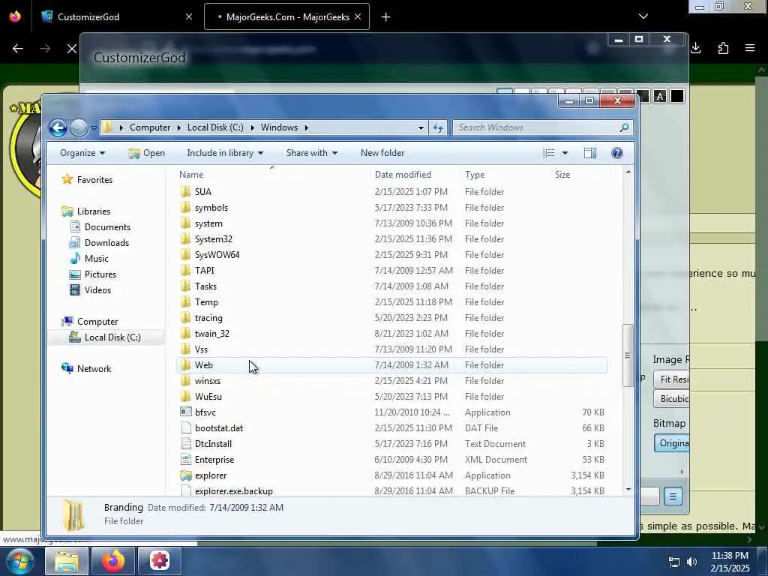768x576 pixels.
Task: Click the Windows Start orb
Action: [19, 561]
